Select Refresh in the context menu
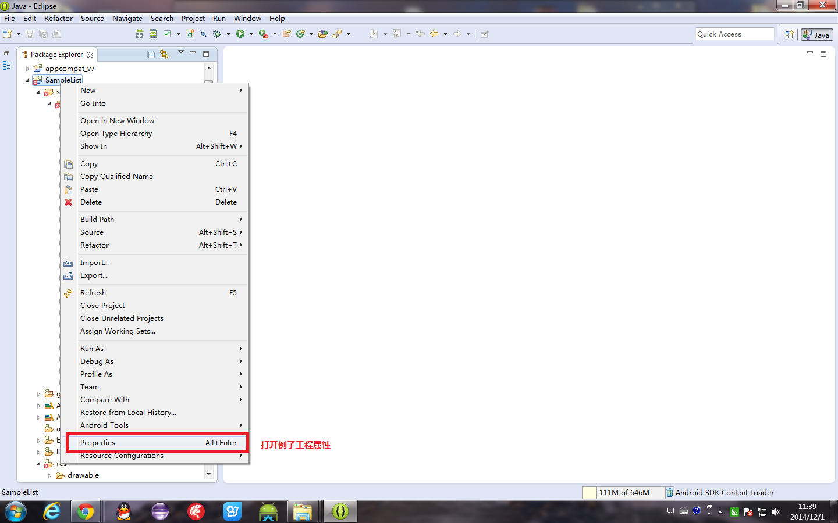 [x=154, y=293]
